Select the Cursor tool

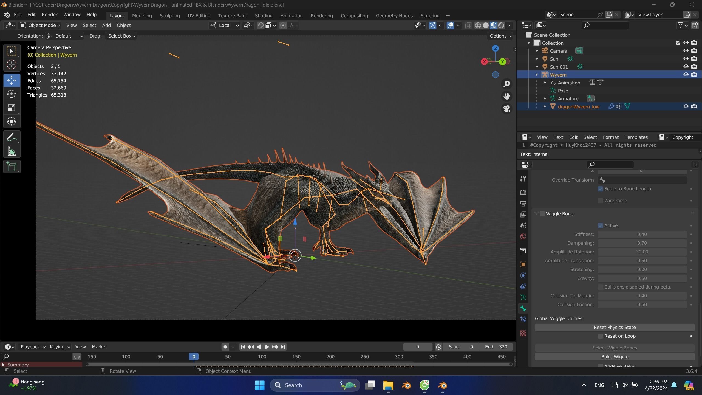pyautogui.click(x=12, y=65)
